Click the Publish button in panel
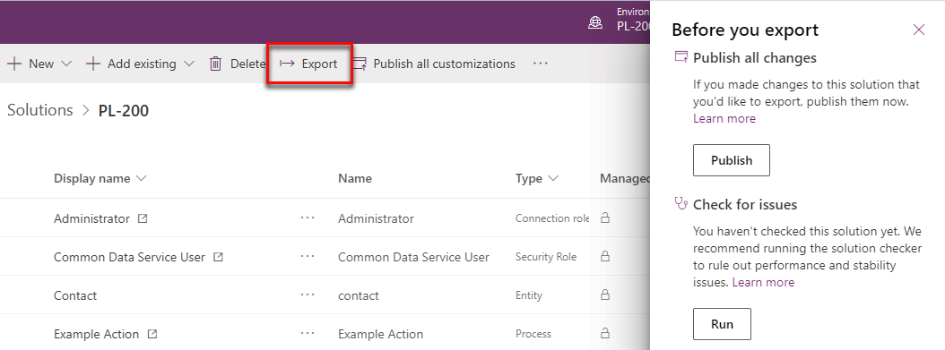The image size is (945, 350). tap(731, 160)
